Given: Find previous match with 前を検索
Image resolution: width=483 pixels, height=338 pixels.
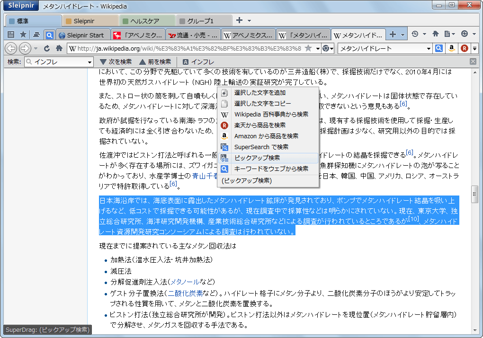Looking at the screenshot, I should (x=155, y=62).
